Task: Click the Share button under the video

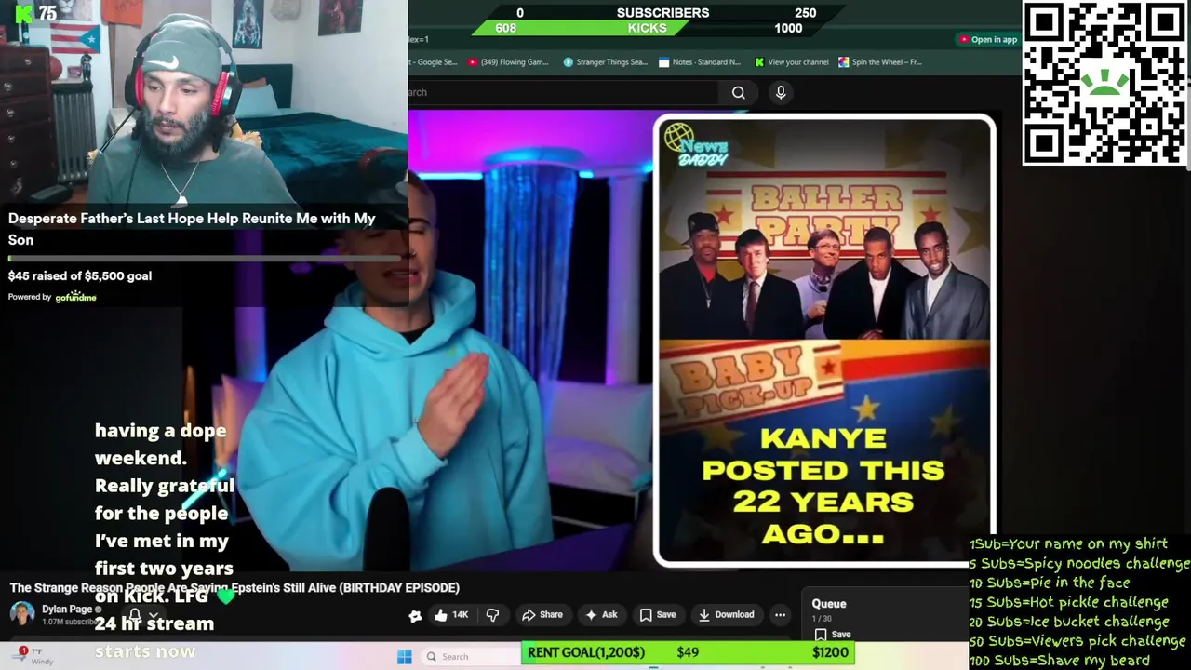Action: point(542,614)
